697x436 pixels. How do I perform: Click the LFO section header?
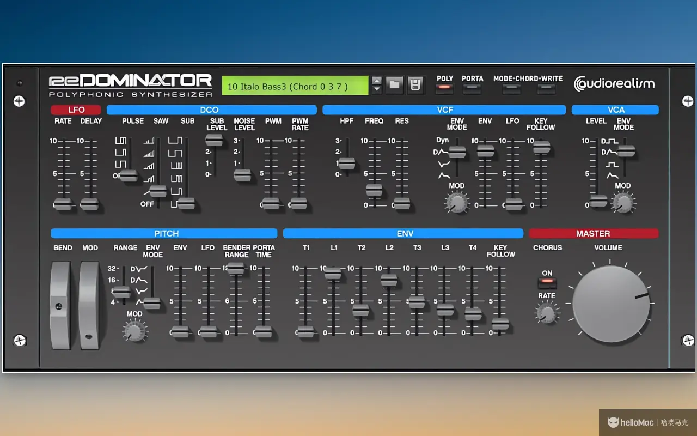76,110
